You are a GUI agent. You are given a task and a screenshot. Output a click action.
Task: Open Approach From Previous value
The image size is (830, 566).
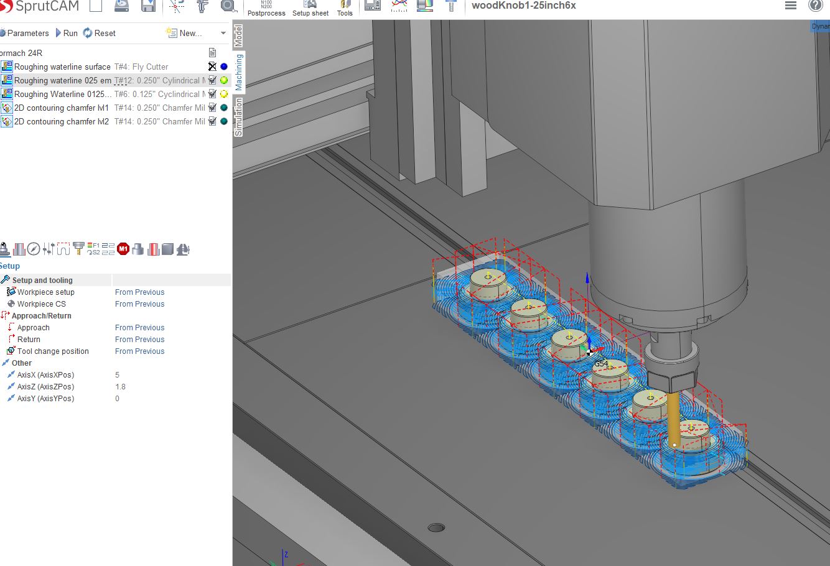point(140,327)
